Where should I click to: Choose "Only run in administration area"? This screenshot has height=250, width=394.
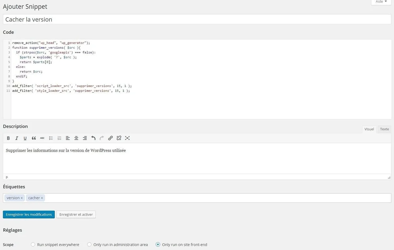[x=89, y=245]
